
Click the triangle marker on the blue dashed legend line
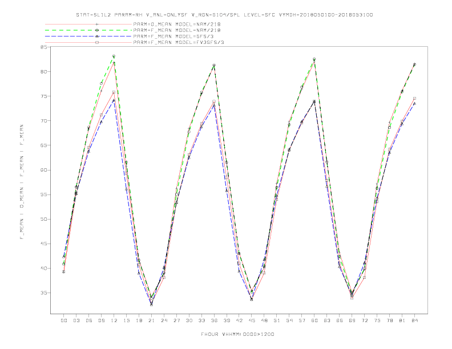97,36
